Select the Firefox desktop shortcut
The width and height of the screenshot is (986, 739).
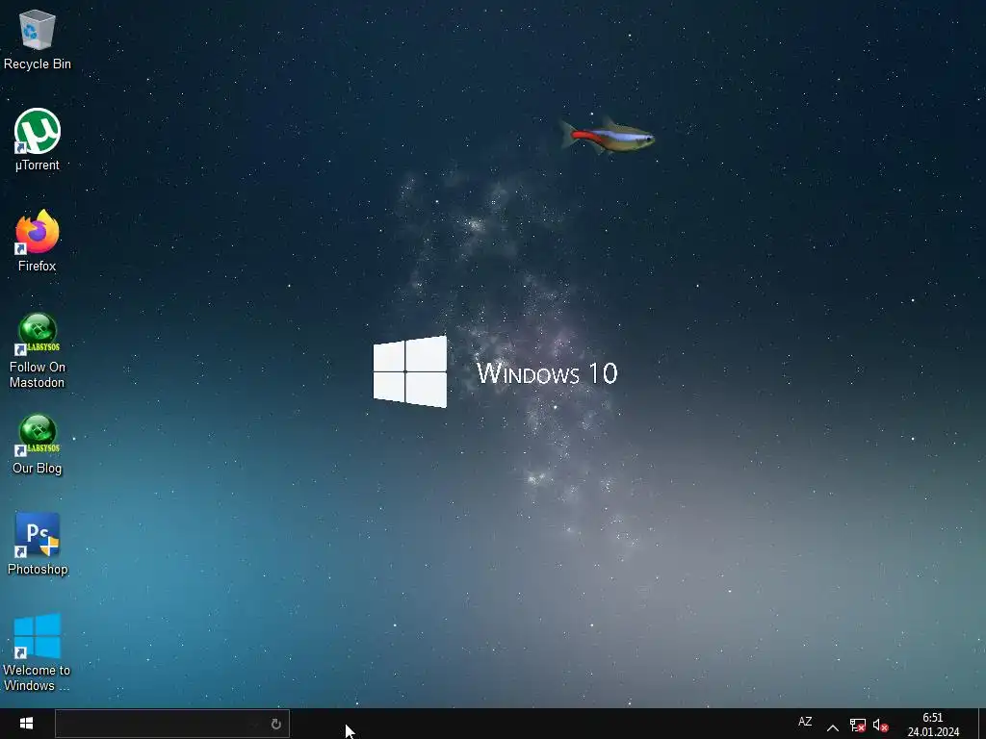tap(38, 242)
